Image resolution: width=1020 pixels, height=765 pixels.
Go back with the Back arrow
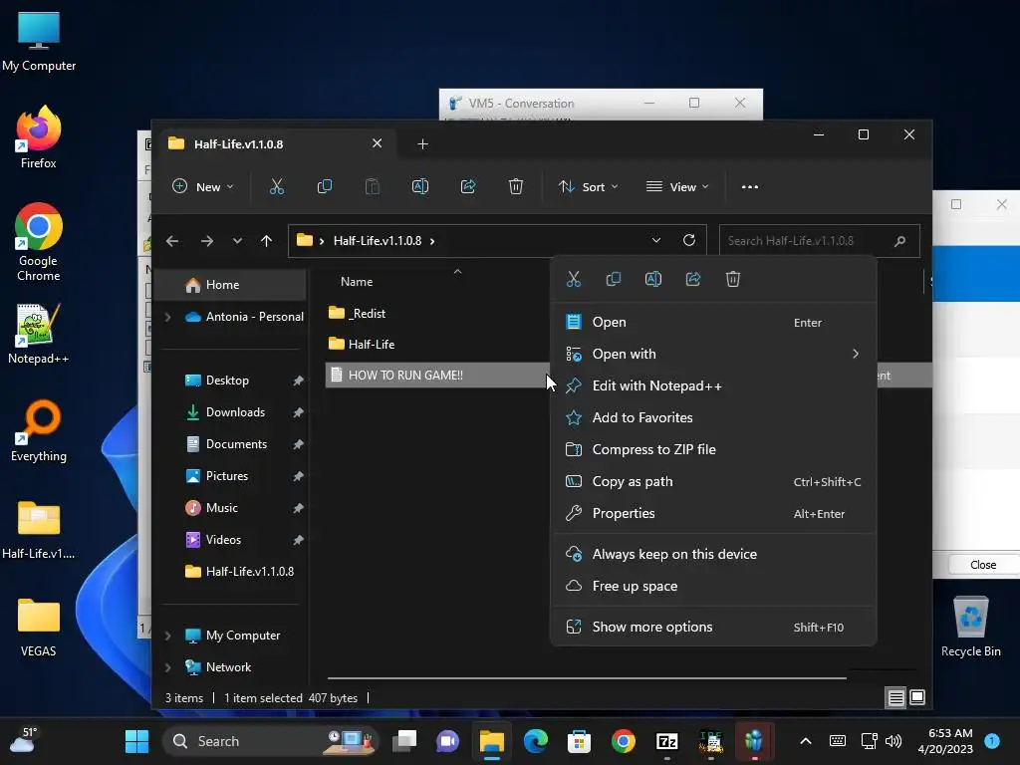click(172, 241)
